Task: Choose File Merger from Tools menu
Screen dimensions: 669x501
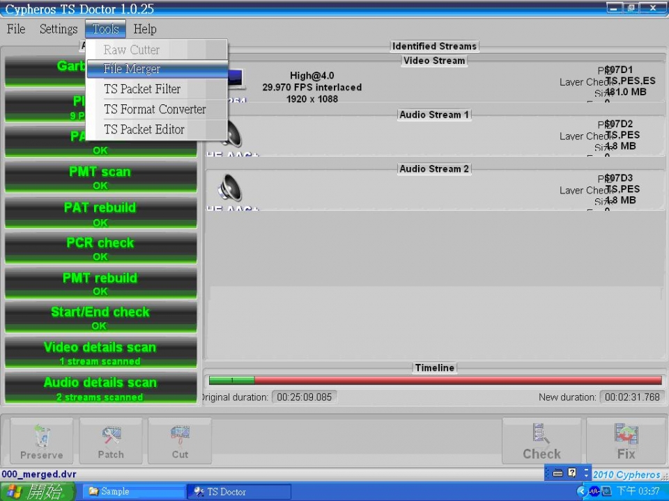Action: (132, 69)
